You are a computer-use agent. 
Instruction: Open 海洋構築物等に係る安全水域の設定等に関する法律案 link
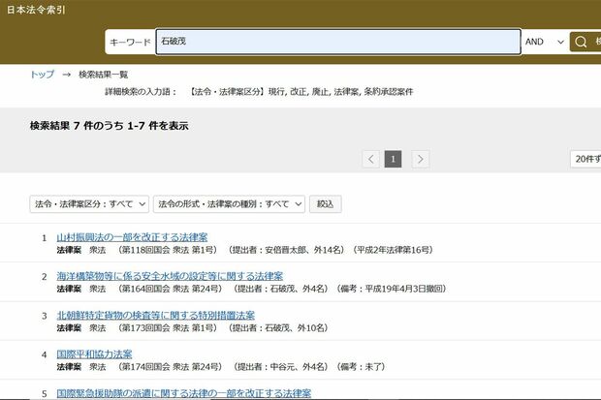[x=170, y=276]
